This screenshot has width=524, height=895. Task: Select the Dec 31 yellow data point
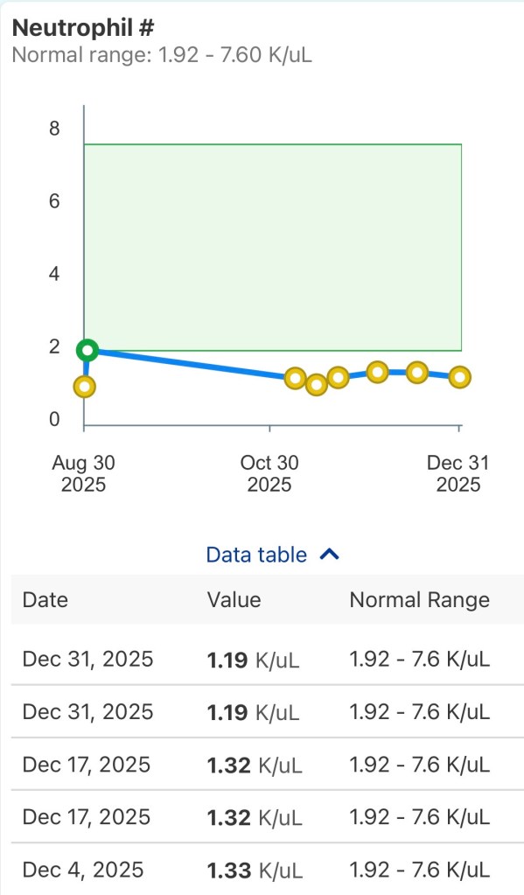click(458, 377)
